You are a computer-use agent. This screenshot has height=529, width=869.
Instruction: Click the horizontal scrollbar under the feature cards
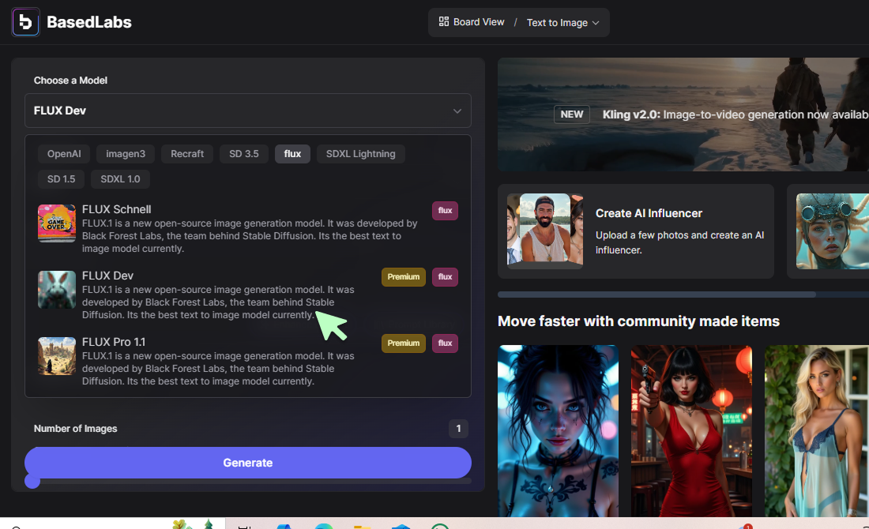click(656, 295)
